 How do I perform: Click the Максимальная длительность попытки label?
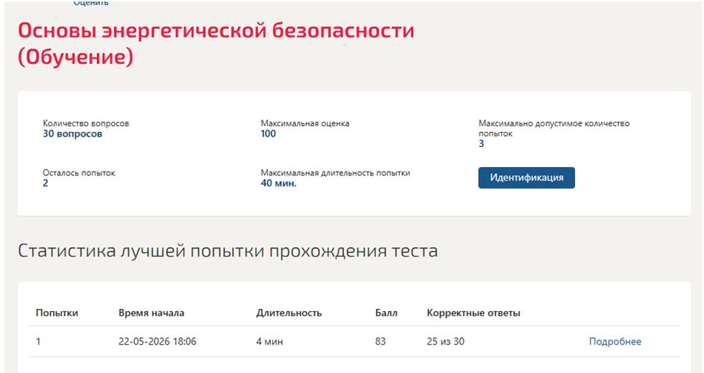click(336, 173)
